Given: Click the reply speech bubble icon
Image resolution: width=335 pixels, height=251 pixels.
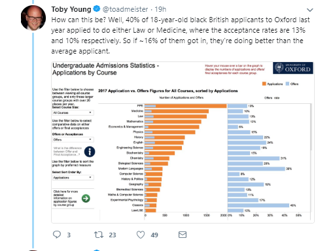Looking at the screenshot, I should [57, 235].
